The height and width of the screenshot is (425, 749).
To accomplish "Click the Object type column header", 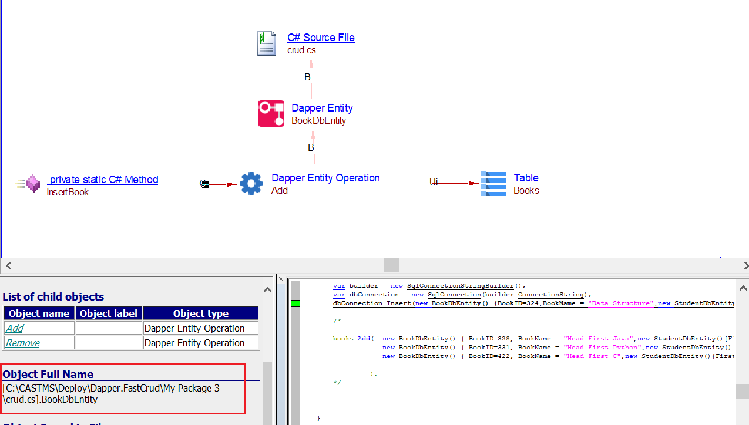I will click(200, 313).
